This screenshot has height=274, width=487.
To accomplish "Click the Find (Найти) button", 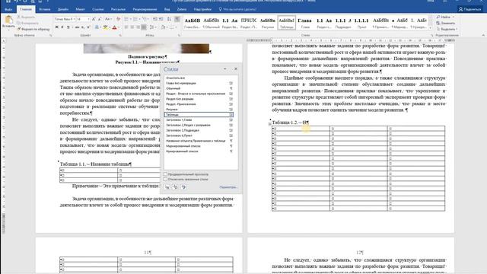I will click(444, 17).
